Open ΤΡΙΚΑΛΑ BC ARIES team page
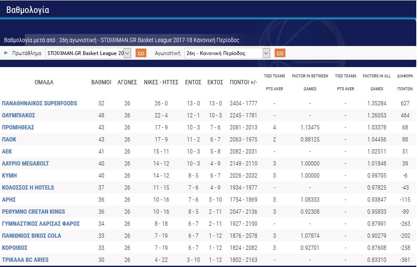Screen dimensions: 418x267 click(x=25, y=260)
